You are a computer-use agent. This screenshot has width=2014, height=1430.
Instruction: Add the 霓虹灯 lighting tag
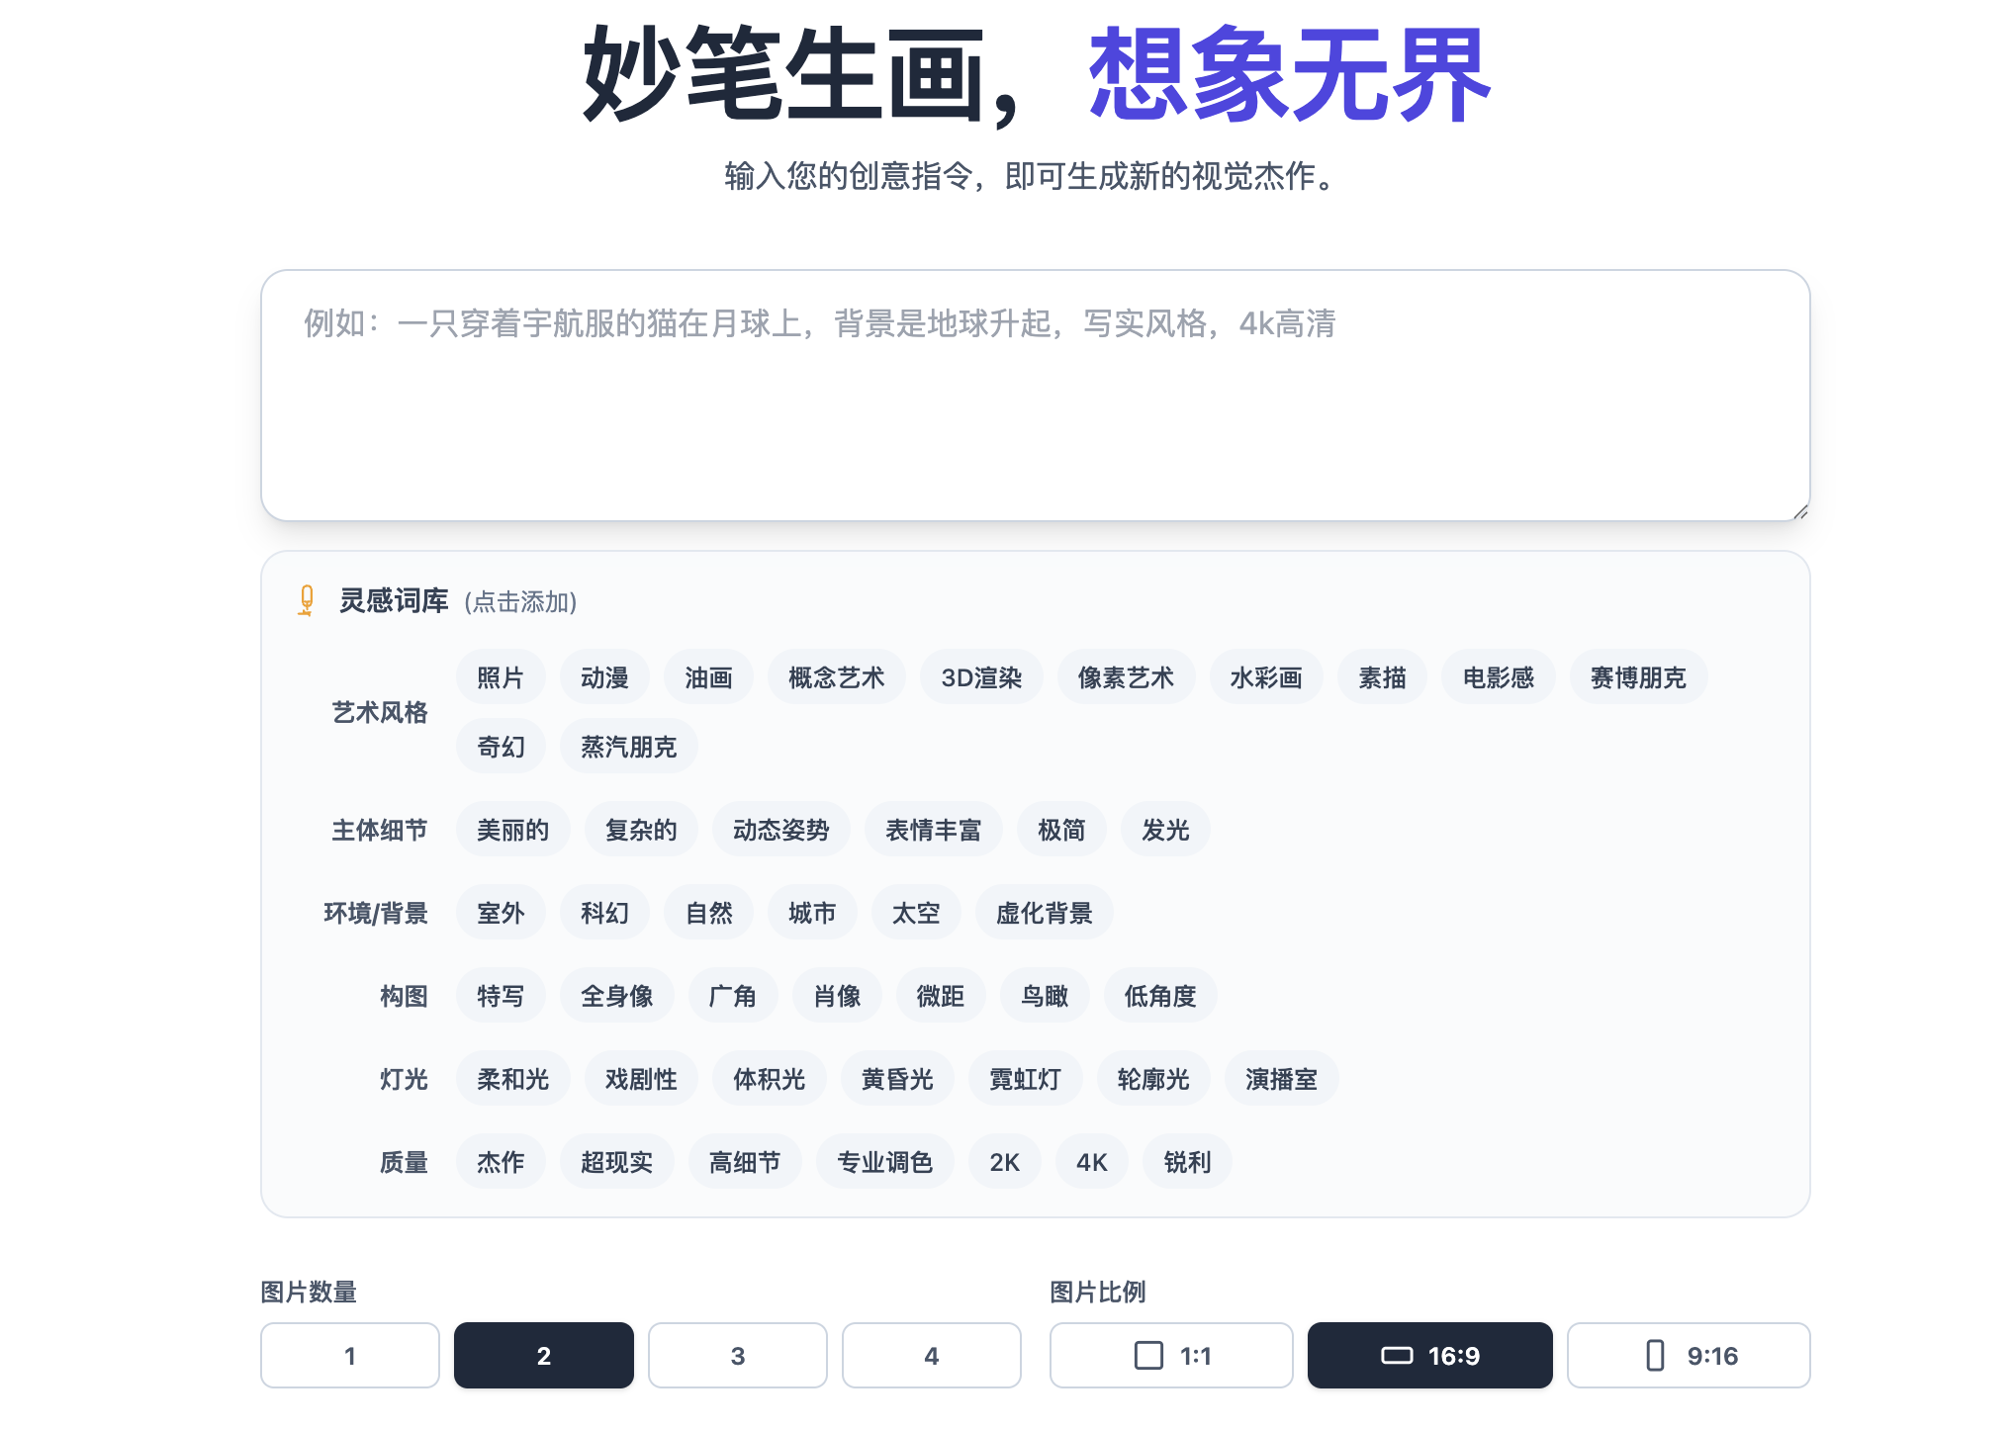pyautogui.click(x=1025, y=1079)
